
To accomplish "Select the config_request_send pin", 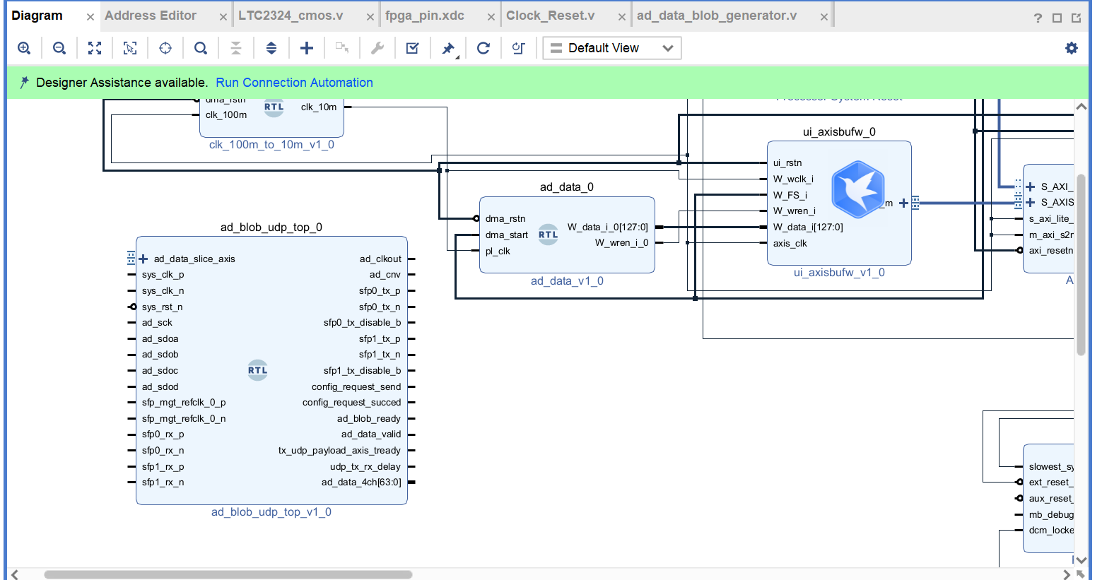I will (x=356, y=387).
